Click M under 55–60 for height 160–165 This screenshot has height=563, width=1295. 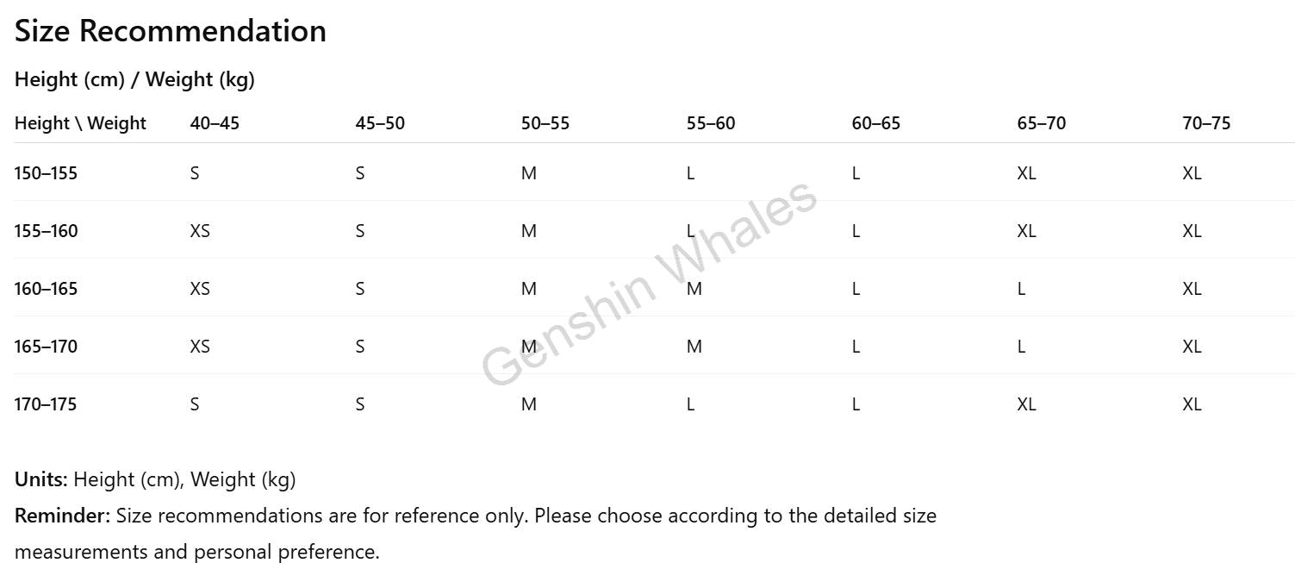click(694, 289)
